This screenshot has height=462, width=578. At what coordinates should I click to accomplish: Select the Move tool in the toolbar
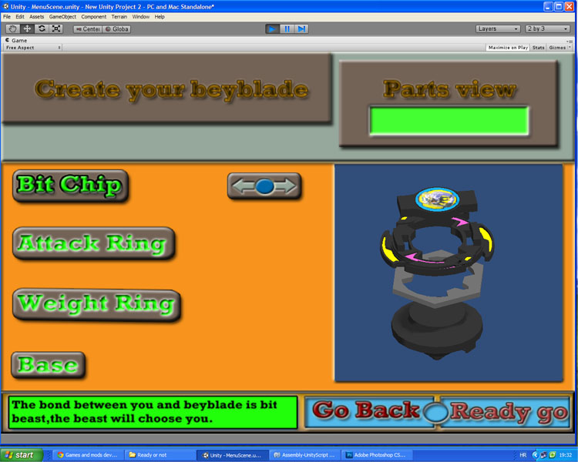tap(27, 28)
